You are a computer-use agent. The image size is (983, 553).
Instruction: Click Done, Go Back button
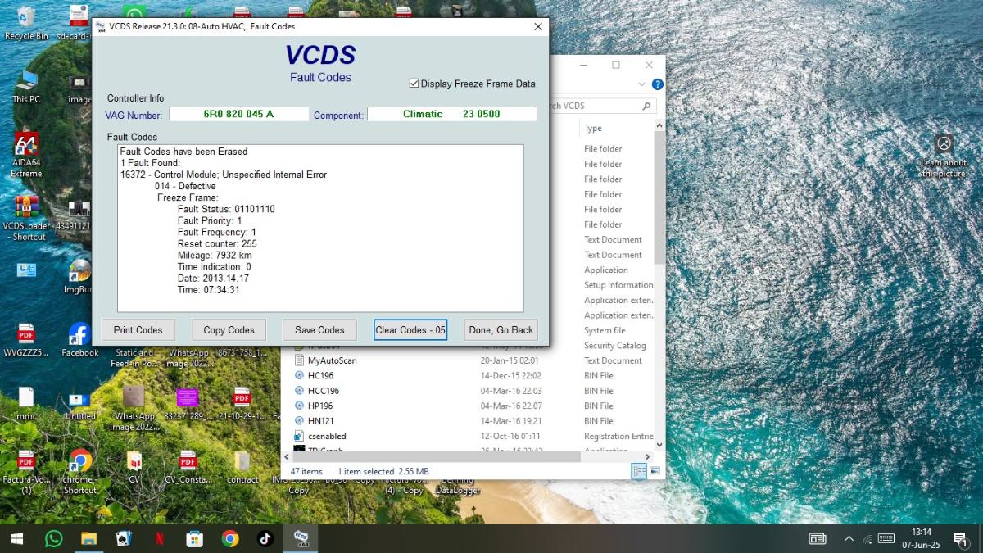501,329
